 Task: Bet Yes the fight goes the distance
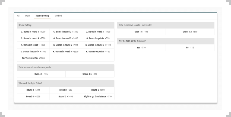tap(141, 48)
